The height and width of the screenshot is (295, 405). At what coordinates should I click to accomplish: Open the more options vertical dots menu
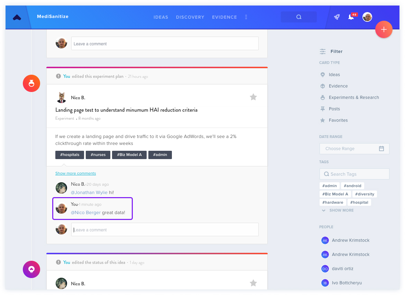coord(246,17)
